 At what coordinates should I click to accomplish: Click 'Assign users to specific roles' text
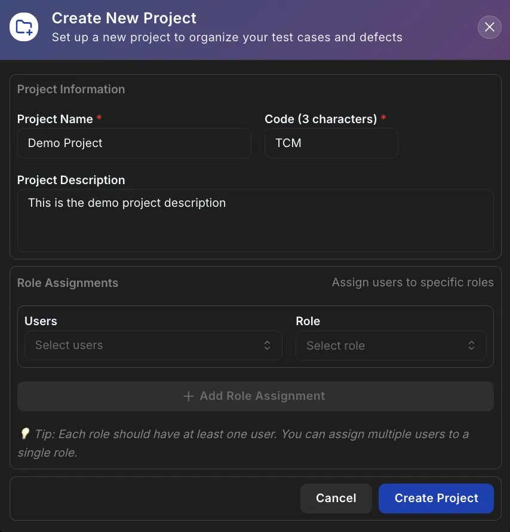coord(413,283)
